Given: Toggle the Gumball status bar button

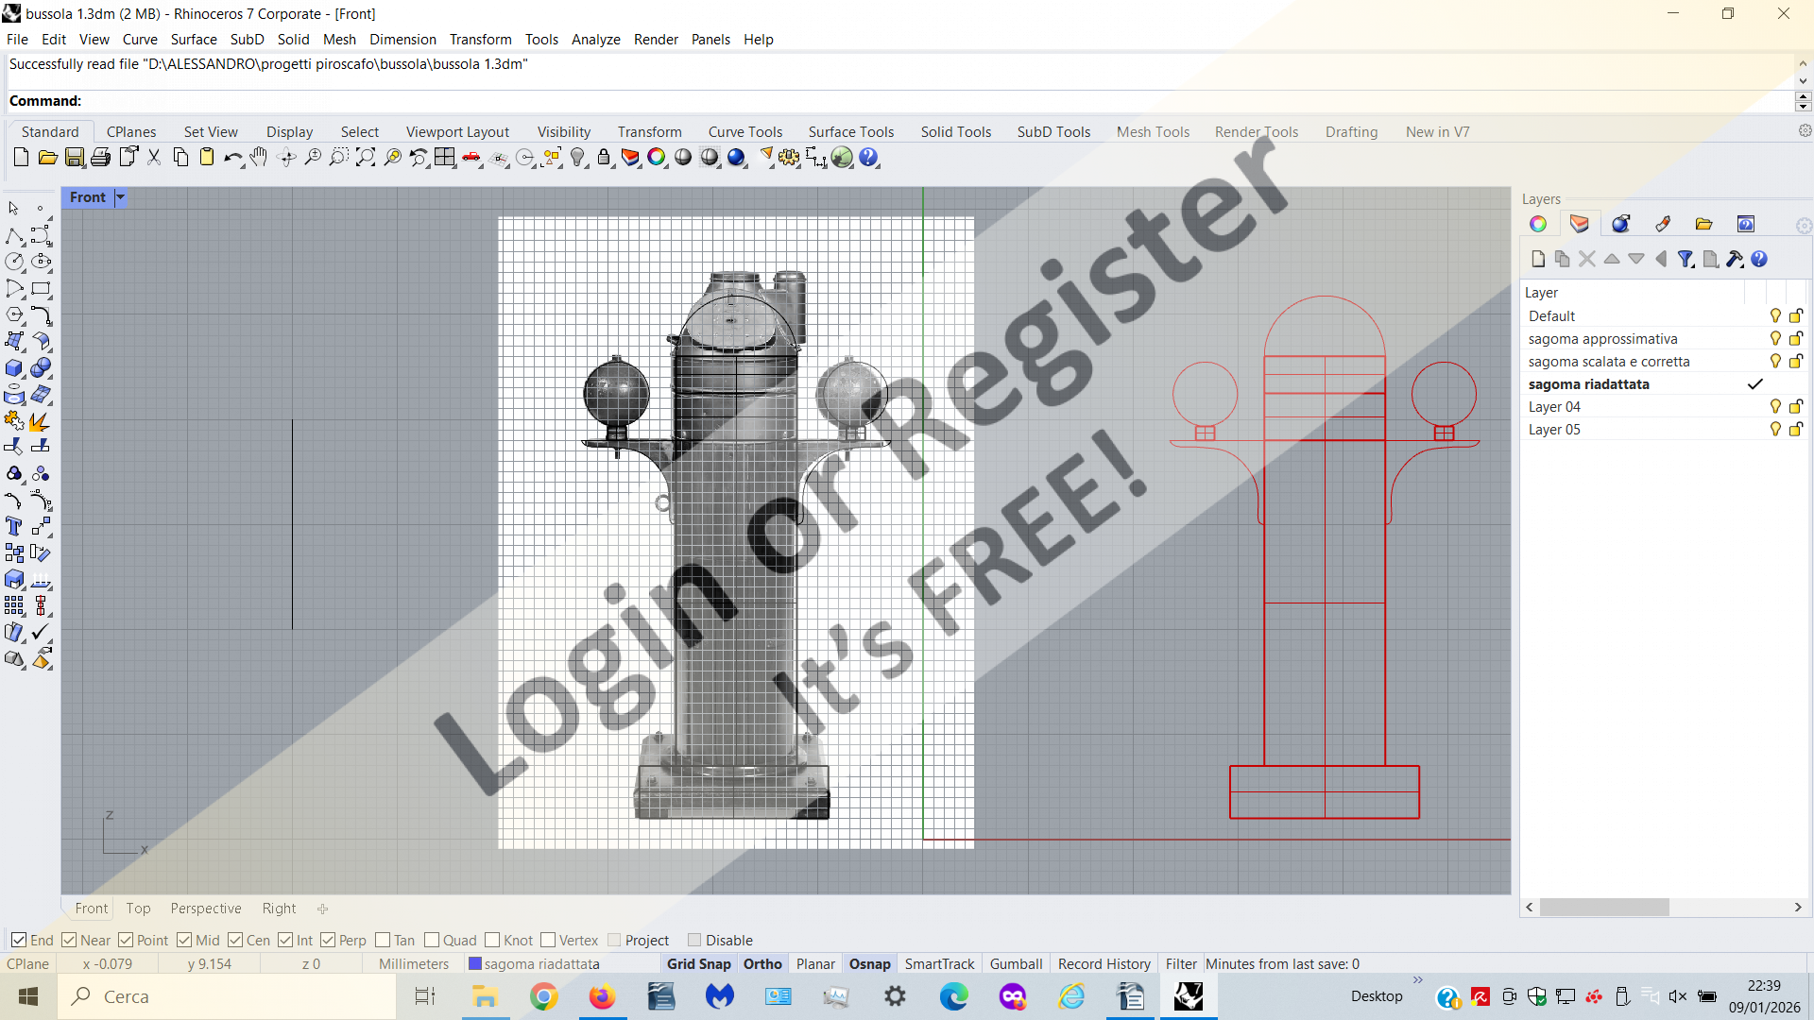Looking at the screenshot, I should point(1016,964).
